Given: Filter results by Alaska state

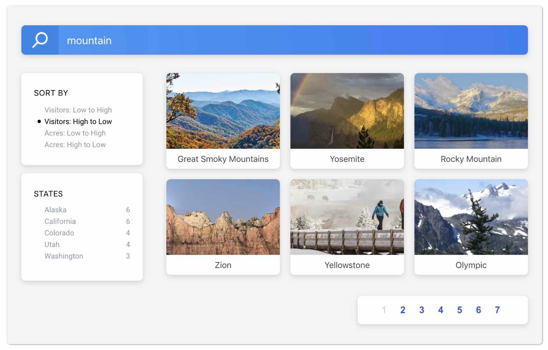Looking at the screenshot, I should 55,210.
